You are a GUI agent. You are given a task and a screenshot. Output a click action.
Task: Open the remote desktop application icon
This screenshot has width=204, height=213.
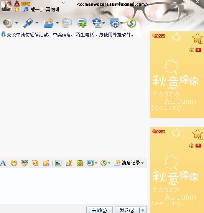pos(115,23)
